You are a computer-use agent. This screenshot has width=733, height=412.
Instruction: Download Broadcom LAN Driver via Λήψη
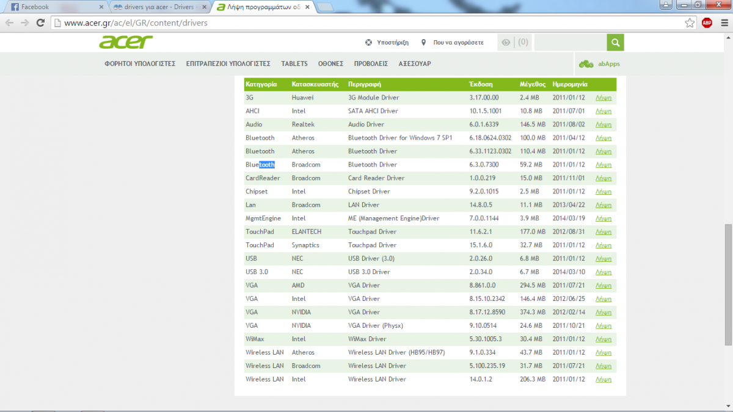pyautogui.click(x=604, y=205)
